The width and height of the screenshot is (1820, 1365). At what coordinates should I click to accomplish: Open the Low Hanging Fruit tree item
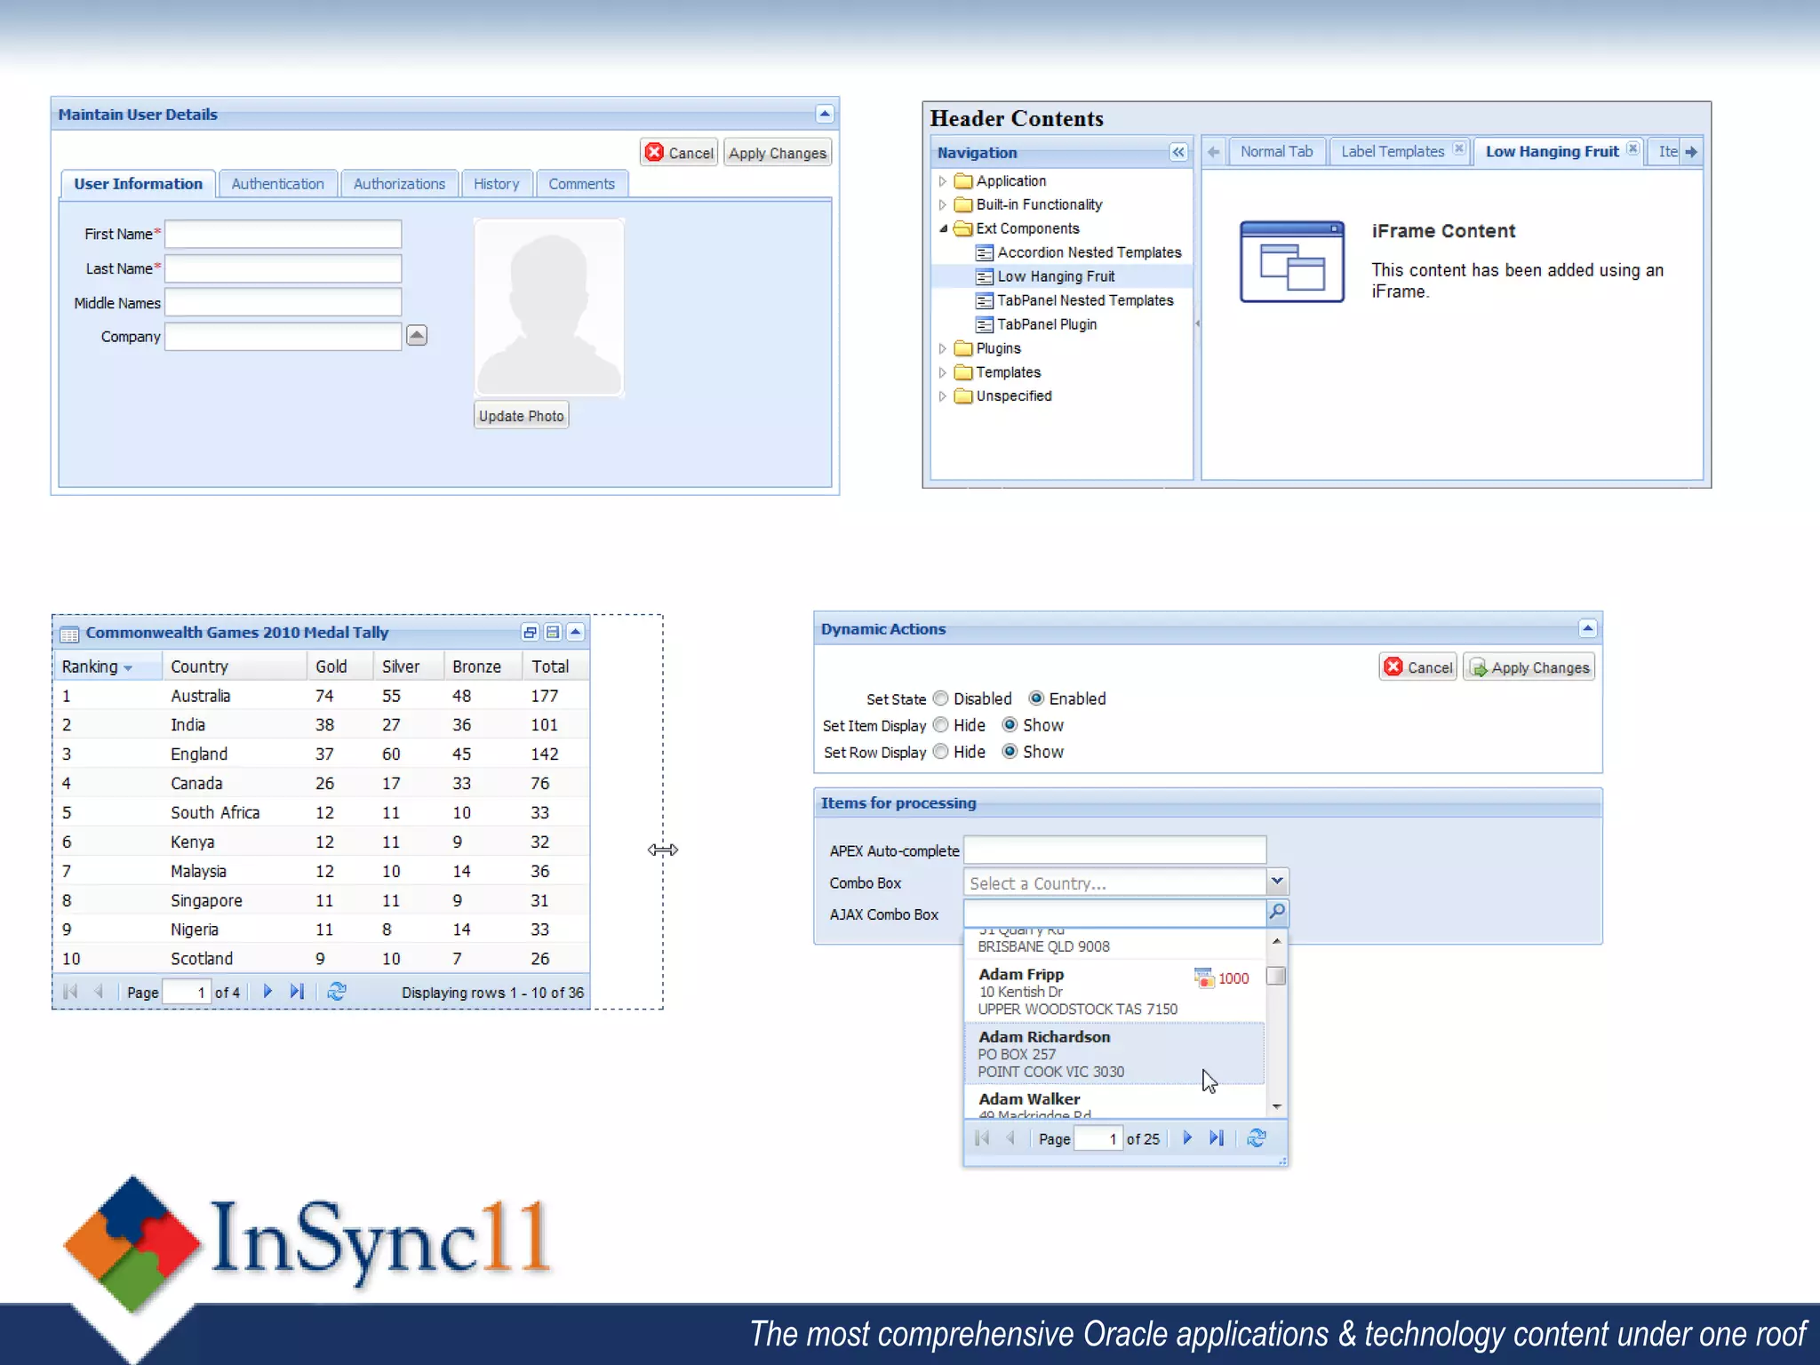point(1056,276)
